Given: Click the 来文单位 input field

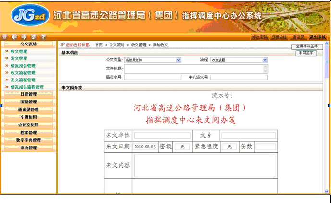Looking at the screenshot, I should pos(162,135).
